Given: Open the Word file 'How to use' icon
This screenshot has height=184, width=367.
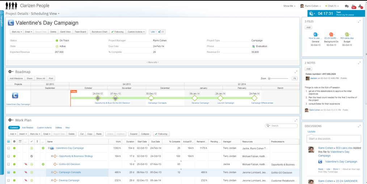Looking at the screenshot, I should [315, 34].
